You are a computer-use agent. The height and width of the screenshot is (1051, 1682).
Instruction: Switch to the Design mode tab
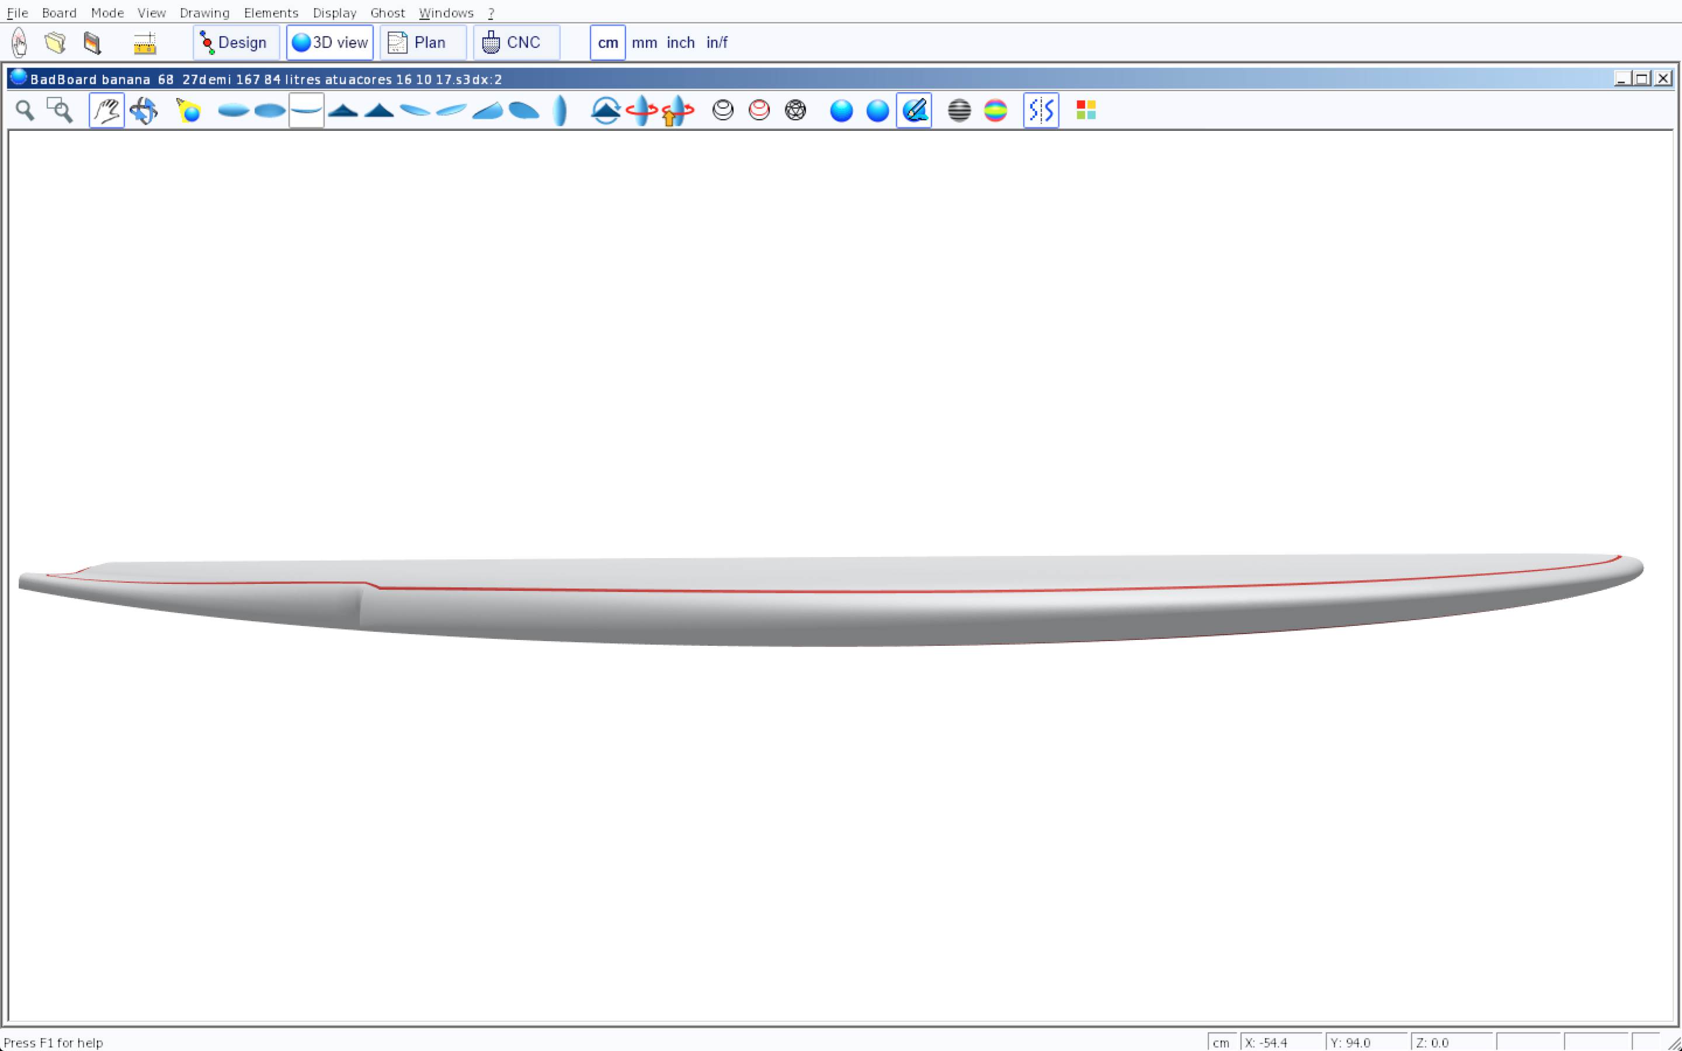[235, 43]
